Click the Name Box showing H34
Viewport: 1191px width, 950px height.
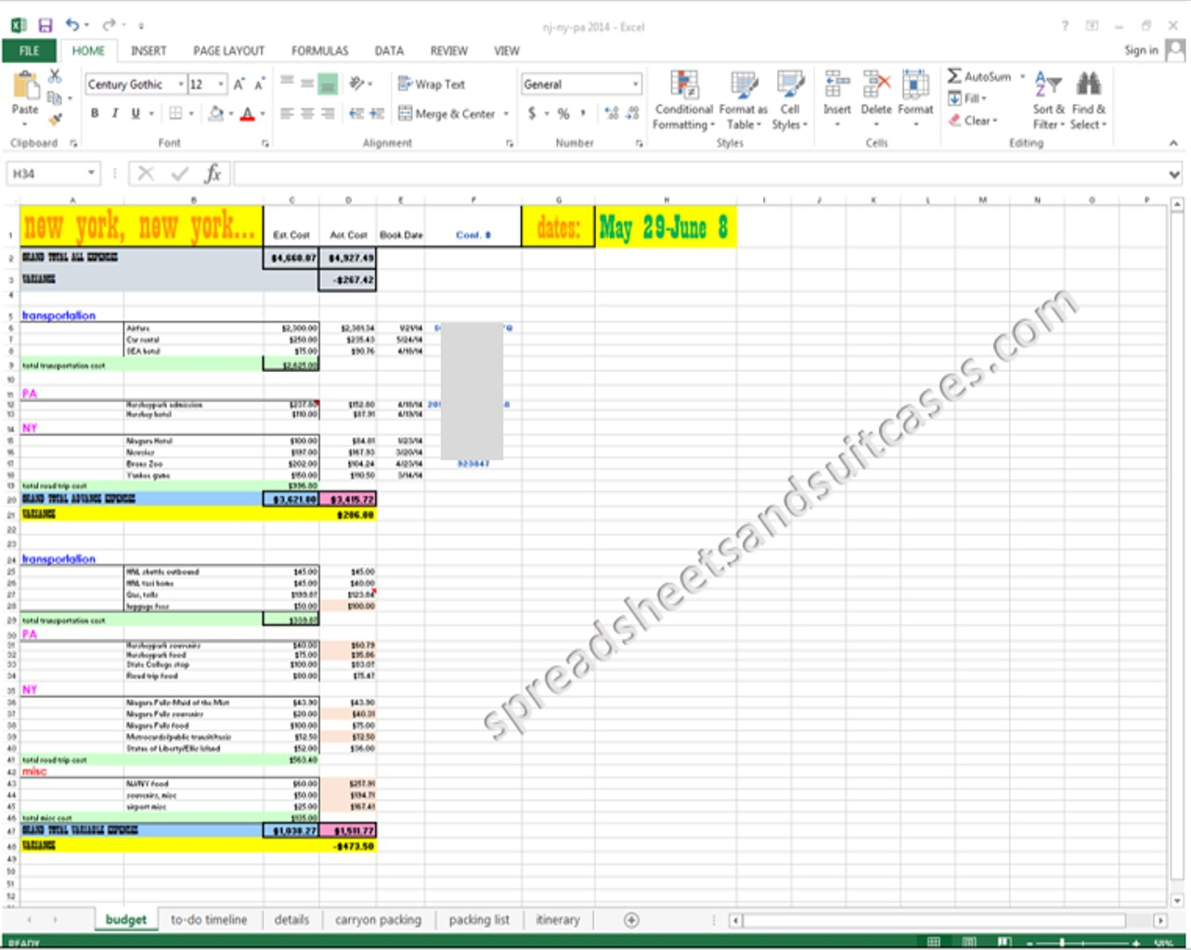53,173
